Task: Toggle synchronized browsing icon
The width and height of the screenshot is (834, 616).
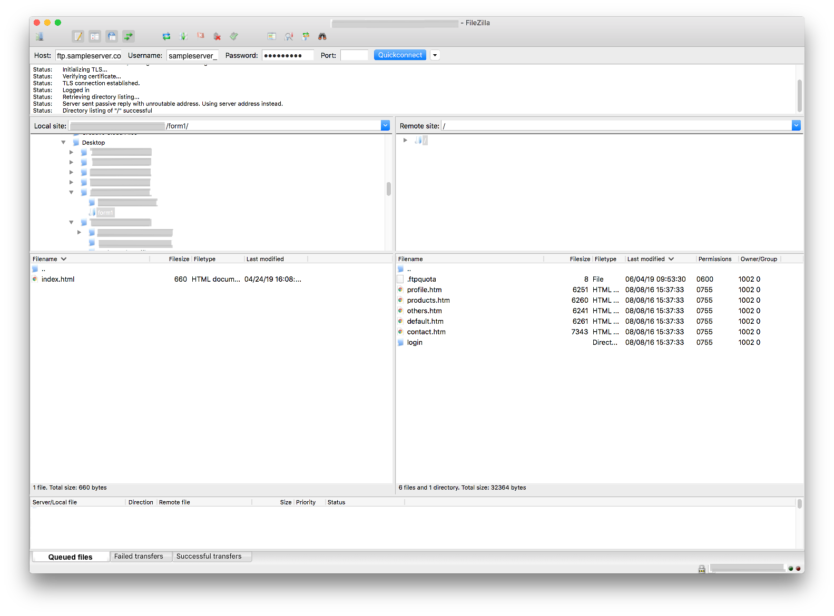Action: pos(306,36)
